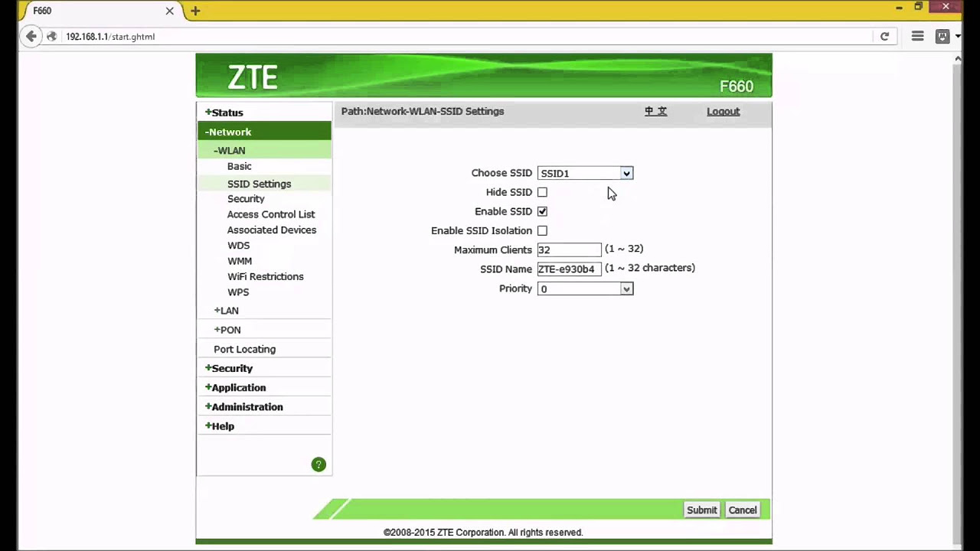
Task: Open Access Control List page
Action: point(271,214)
